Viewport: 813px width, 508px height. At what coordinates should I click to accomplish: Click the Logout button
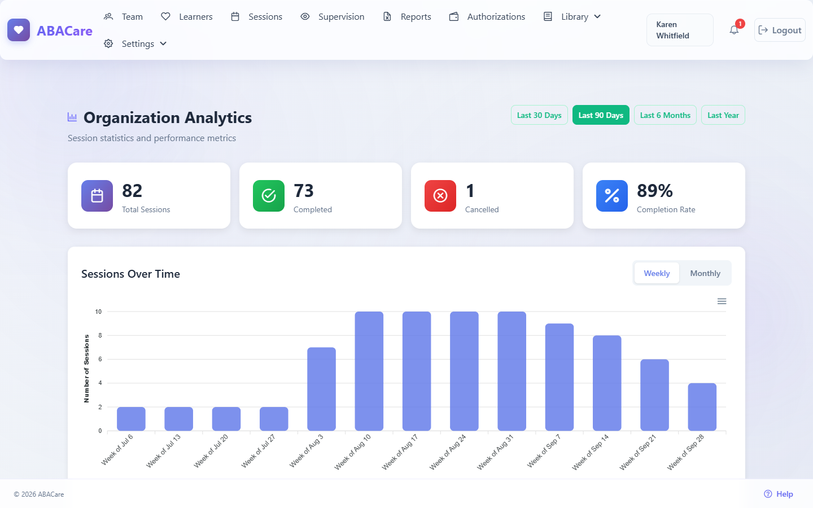[780, 30]
